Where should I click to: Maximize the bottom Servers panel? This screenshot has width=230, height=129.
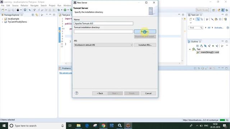226,68
